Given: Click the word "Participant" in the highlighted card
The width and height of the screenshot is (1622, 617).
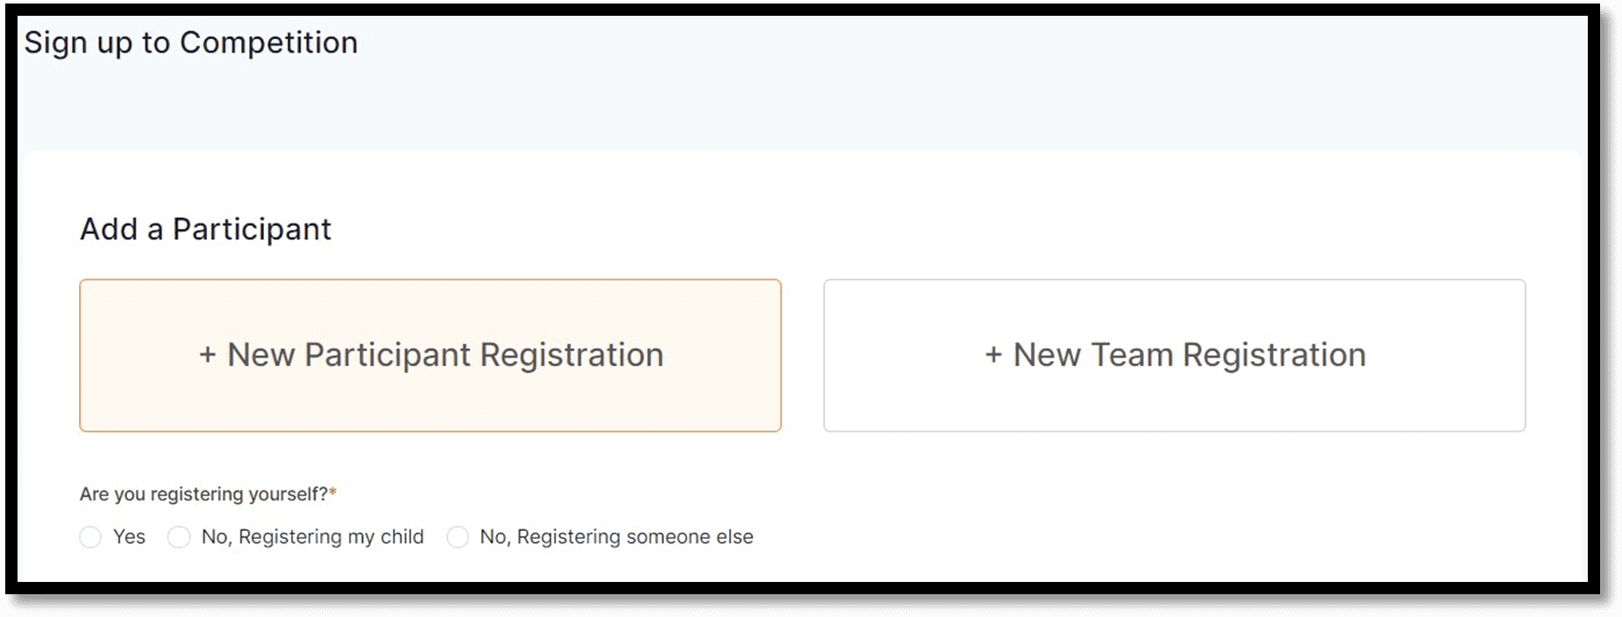Looking at the screenshot, I should pyautogui.click(x=388, y=356).
